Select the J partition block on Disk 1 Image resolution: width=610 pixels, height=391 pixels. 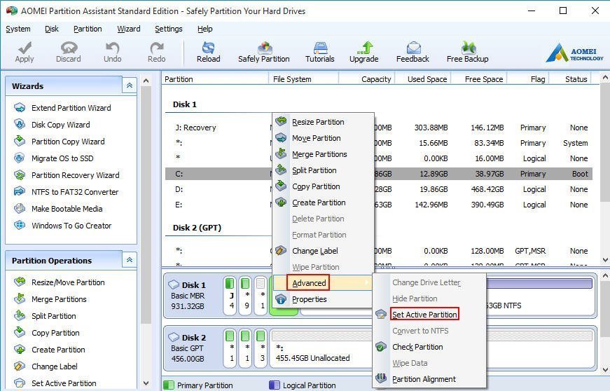230,296
